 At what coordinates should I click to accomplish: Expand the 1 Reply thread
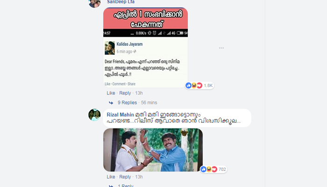tap(125, 186)
